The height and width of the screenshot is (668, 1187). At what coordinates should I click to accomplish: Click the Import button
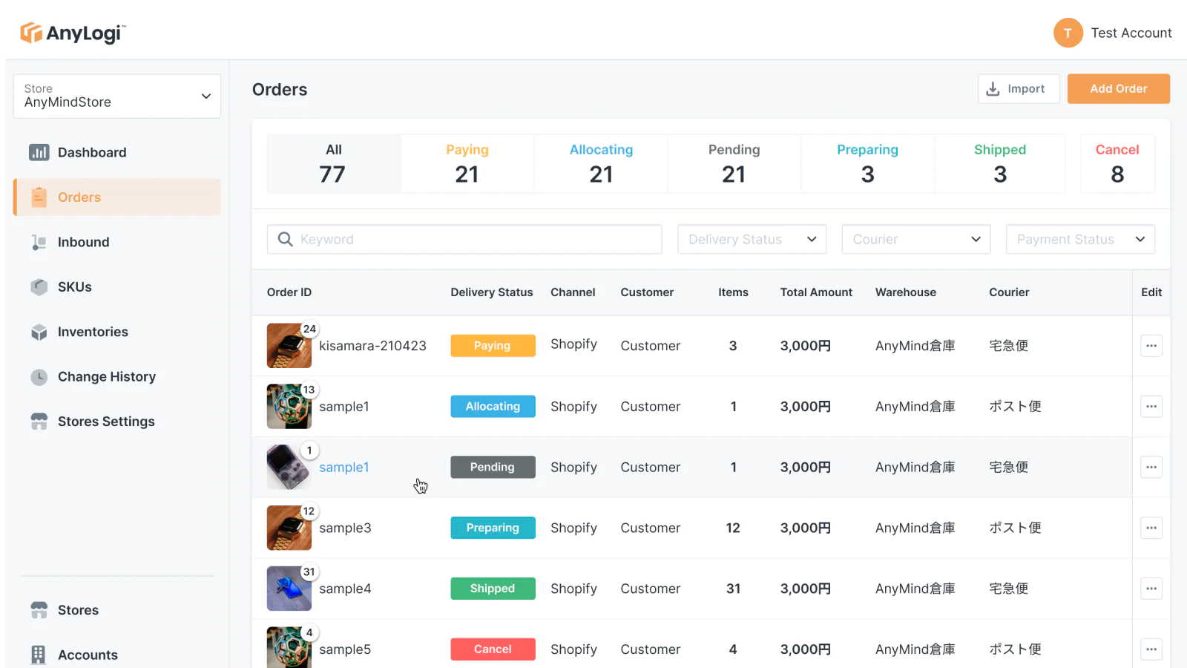1018,88
